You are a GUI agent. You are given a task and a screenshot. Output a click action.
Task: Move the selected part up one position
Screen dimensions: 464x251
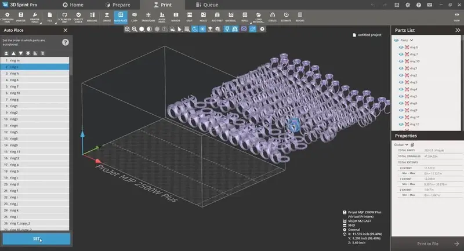point(13,53)
